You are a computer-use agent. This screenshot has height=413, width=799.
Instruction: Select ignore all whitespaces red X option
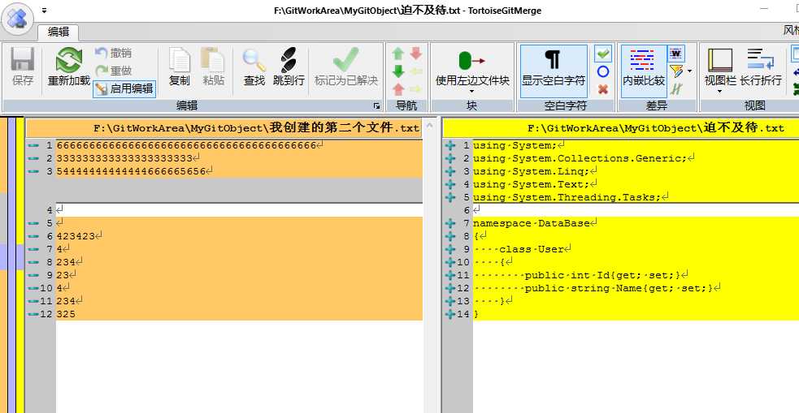pos(603,89)
